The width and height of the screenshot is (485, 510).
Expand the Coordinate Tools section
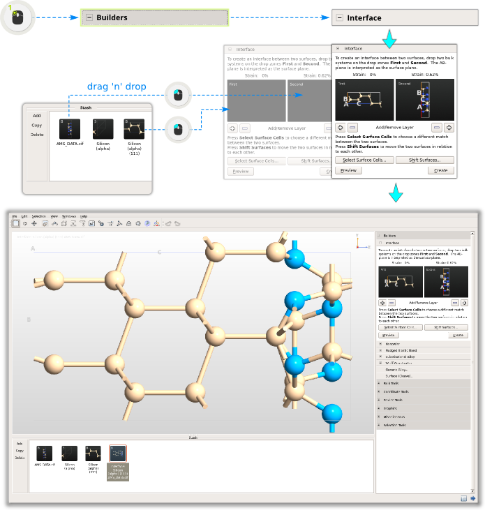point(379,391)
